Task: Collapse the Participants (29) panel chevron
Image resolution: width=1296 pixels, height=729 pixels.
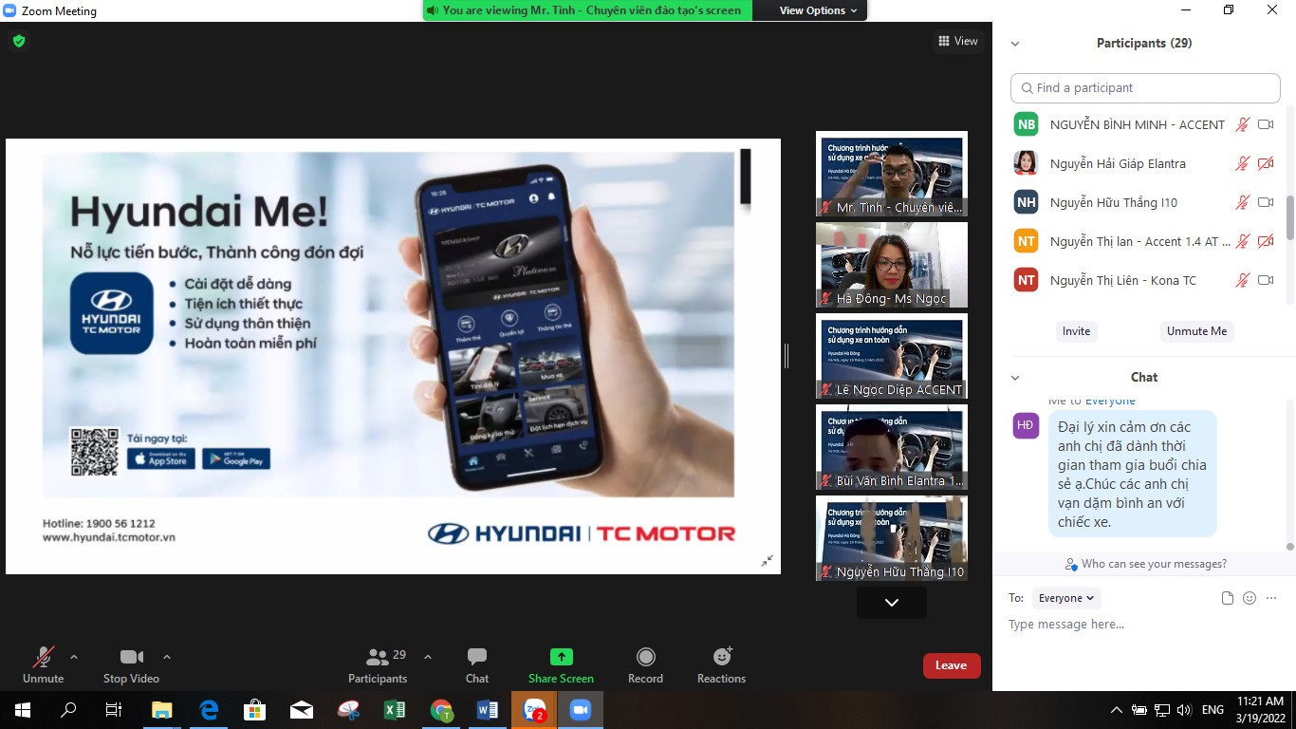Action: (x=1015, y=44)
